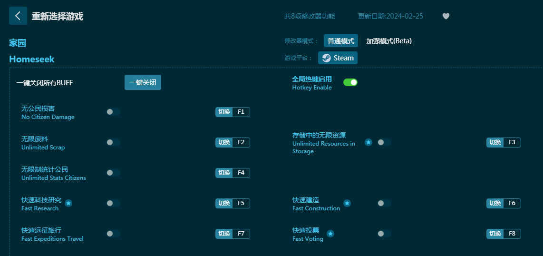Image resolution: width=543 pixels, height=256 pixels.
Task: Click 切换 button for F6 hotkey
Action: tap(495, 203)
